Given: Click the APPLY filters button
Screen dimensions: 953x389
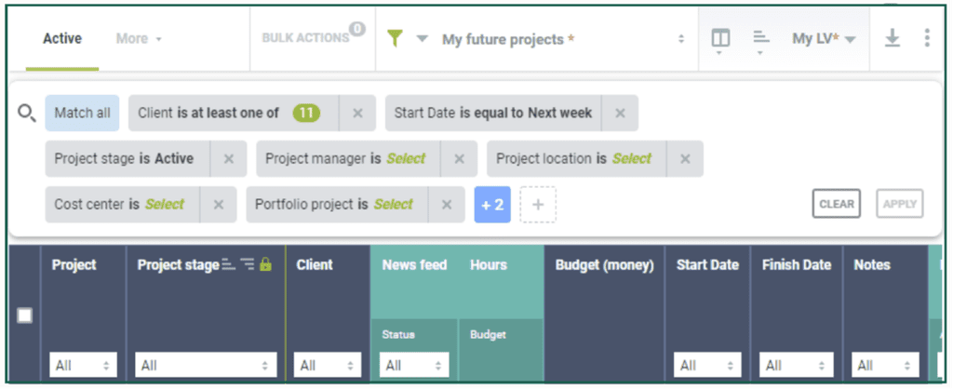Looking at the screenshot, I should pos(900,204).
